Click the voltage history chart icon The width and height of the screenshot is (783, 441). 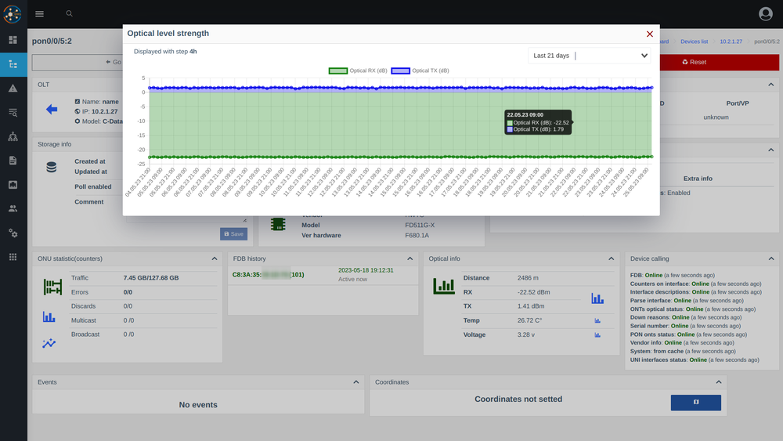[597, 334]
